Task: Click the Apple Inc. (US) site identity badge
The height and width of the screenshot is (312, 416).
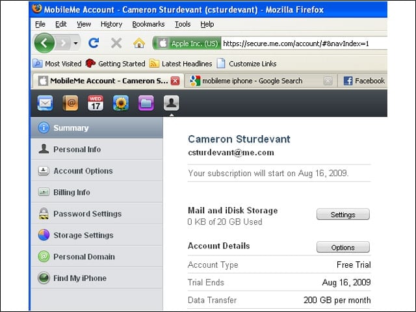Action: coord(188,43)
